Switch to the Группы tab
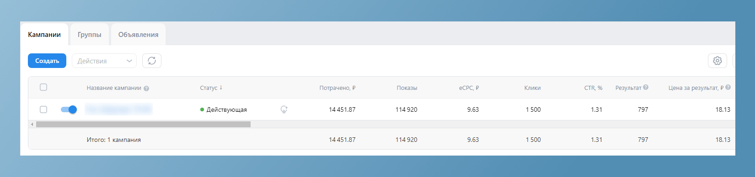This screenshot has height=177, width=755. [x=90, y=35]
